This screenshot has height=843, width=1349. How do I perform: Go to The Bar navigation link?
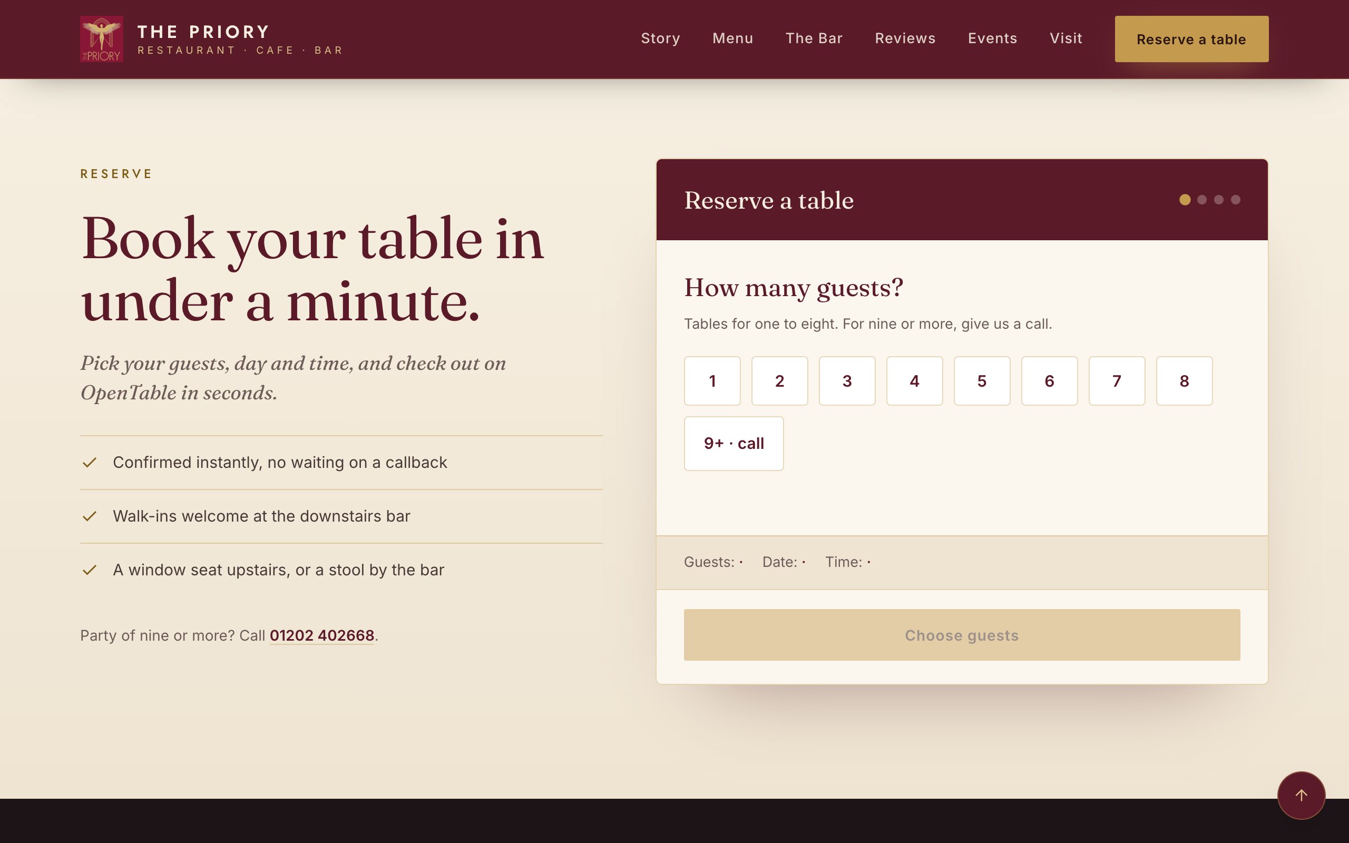814,38
